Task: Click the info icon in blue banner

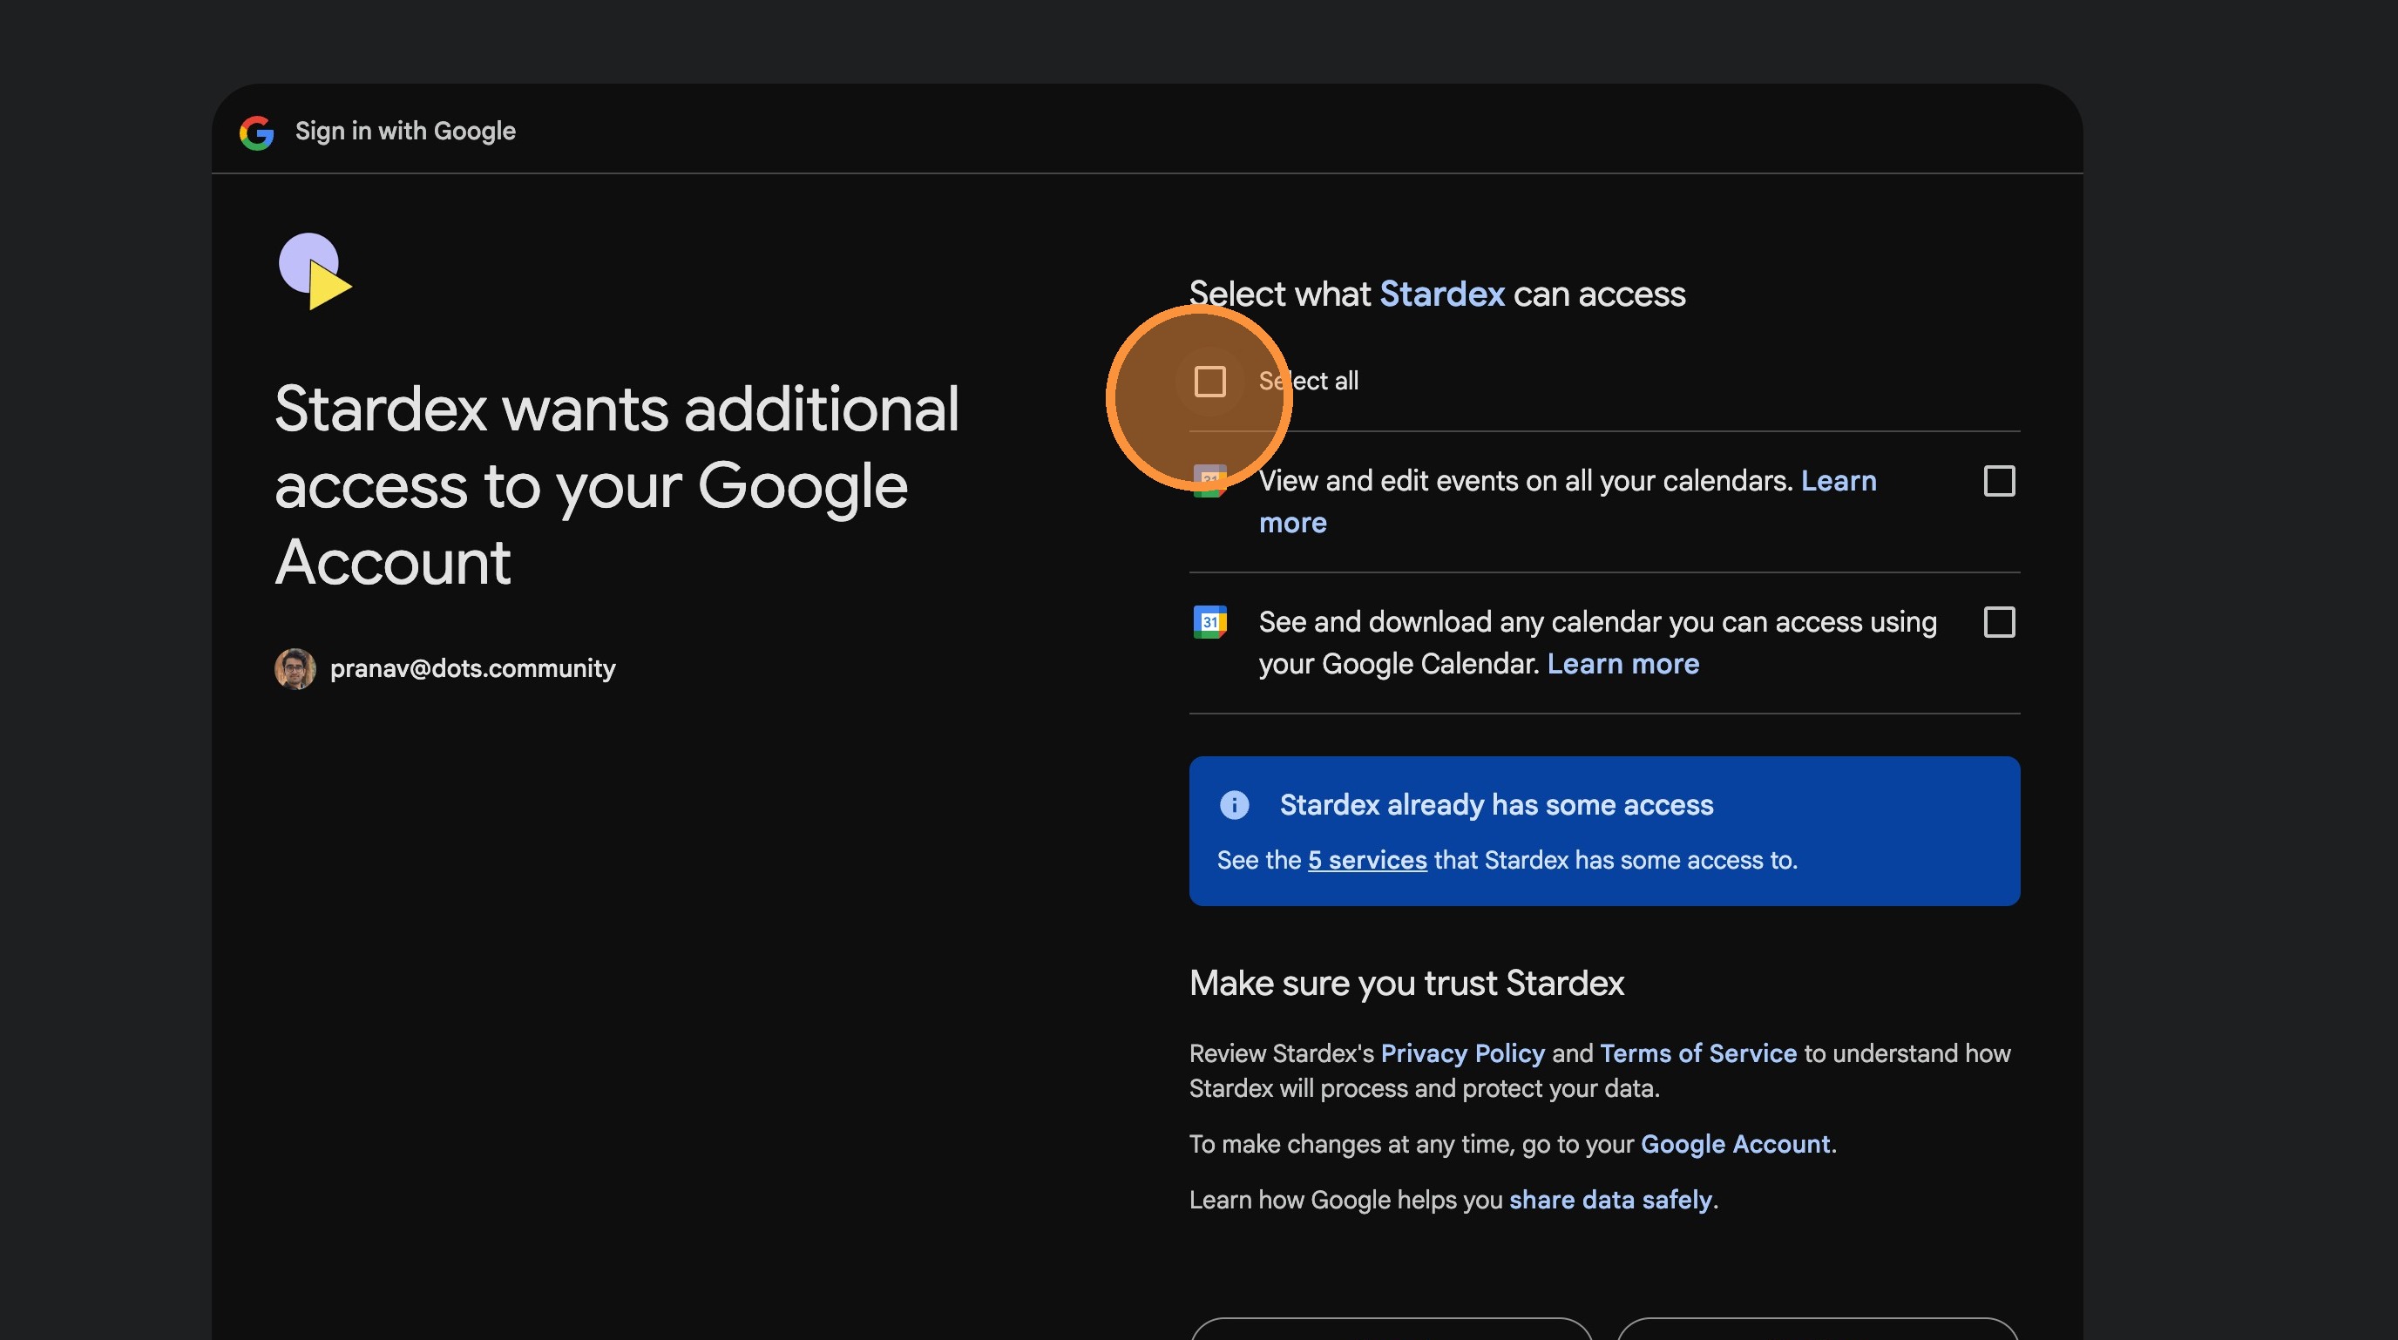Action: [1235, 805]
